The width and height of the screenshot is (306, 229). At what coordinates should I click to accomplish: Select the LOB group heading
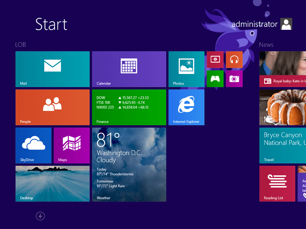point(21,45)
